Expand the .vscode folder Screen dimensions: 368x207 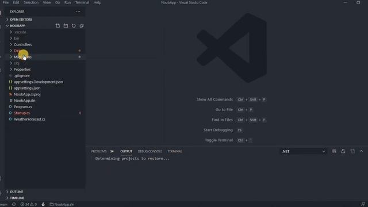[45, 32]
